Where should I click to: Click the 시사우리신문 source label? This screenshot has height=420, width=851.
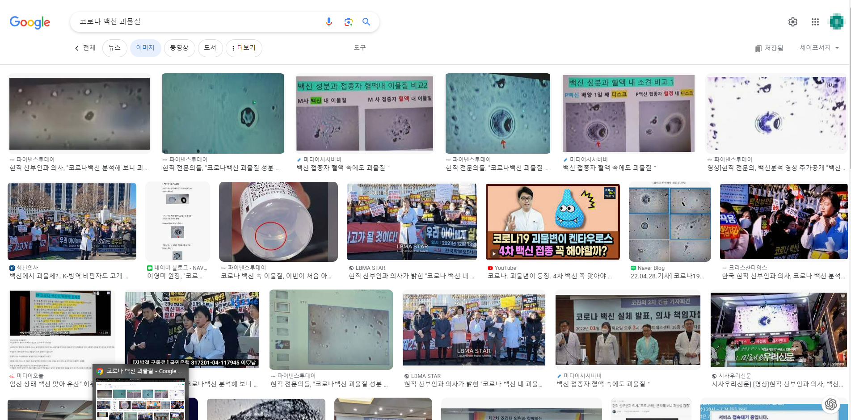(734, 376)
